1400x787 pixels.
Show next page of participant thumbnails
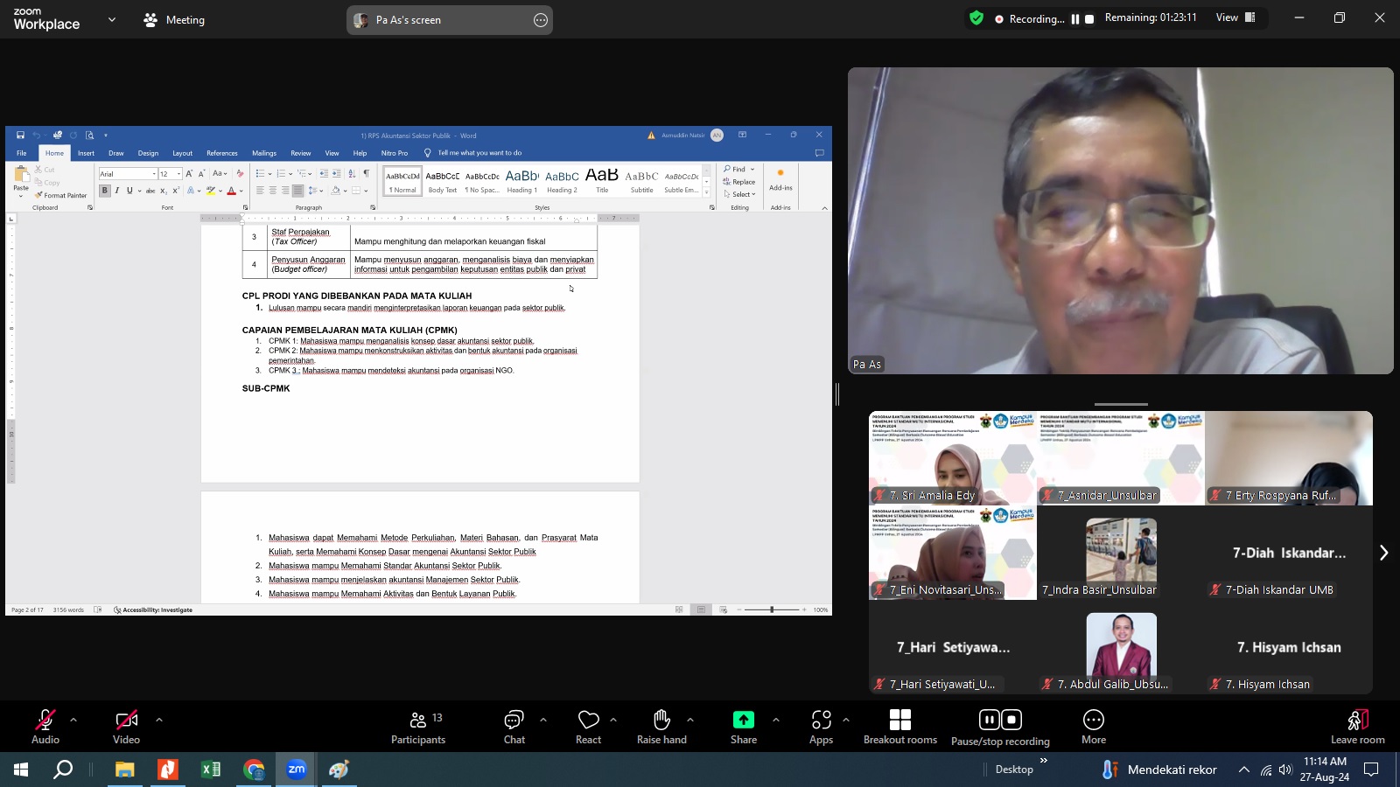1383,553
